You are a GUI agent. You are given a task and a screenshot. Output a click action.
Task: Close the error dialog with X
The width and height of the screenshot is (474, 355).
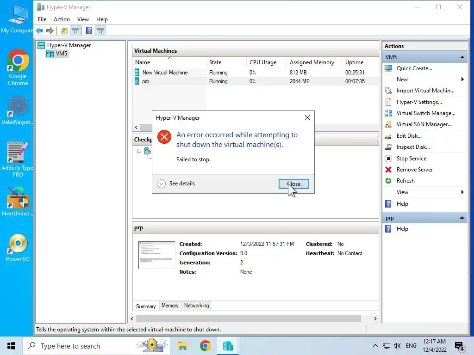click(x=307, y=117)
